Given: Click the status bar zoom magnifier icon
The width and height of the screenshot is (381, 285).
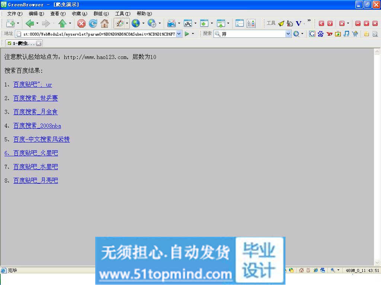Looking at the screenshot, I should click(333, 270).
